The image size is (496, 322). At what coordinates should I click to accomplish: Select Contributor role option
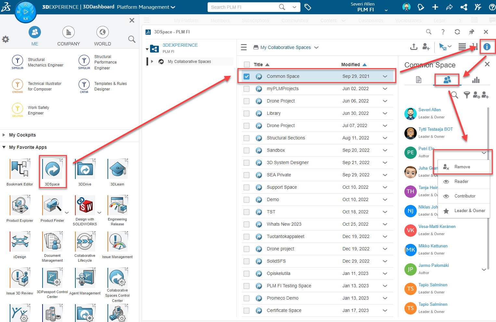pyautogui.click(x=464, y=196)
